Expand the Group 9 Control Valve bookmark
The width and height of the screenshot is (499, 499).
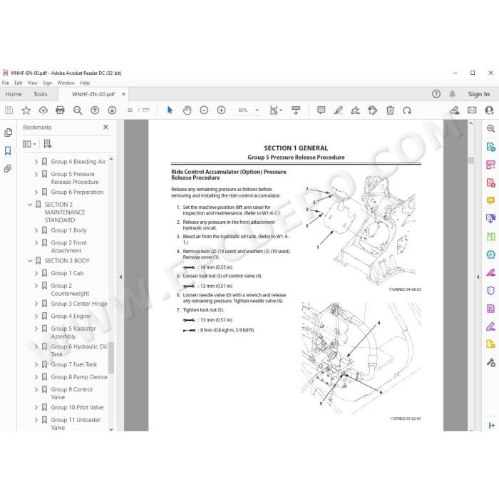pyautogui.click(x=36, y=389)
